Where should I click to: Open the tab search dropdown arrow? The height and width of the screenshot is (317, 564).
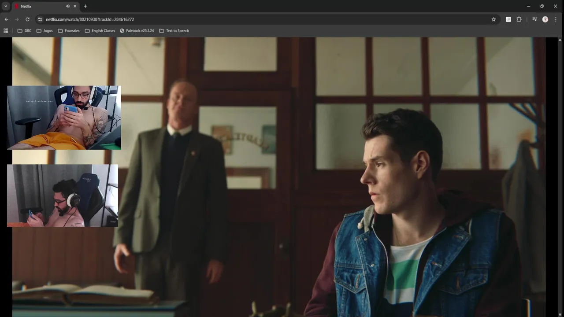click(6, 6)
